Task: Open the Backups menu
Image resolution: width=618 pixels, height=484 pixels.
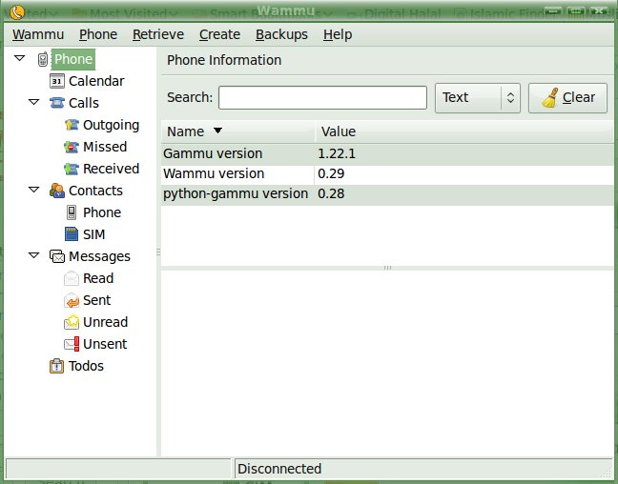Action: [x=281, y=34]
